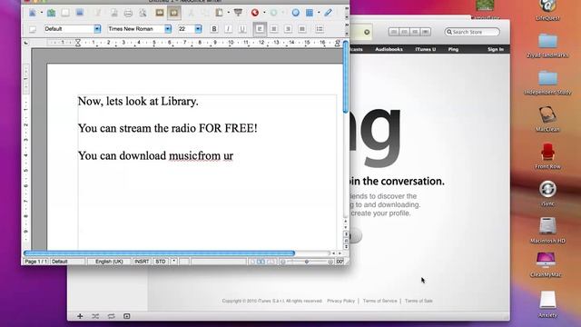Focus the Search Store field in iTunes
Viewport: 581px width, 327px height.
[472, 33]
